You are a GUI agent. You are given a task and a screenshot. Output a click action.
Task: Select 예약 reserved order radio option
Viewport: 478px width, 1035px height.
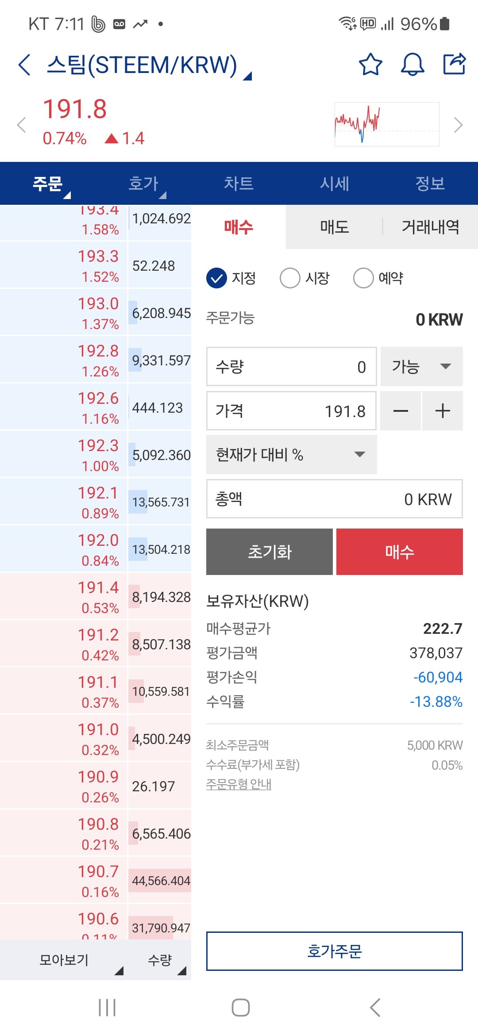tap(378, 278)
